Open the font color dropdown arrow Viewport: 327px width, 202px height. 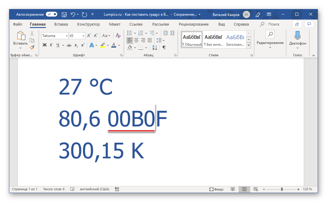coord(119,45)
